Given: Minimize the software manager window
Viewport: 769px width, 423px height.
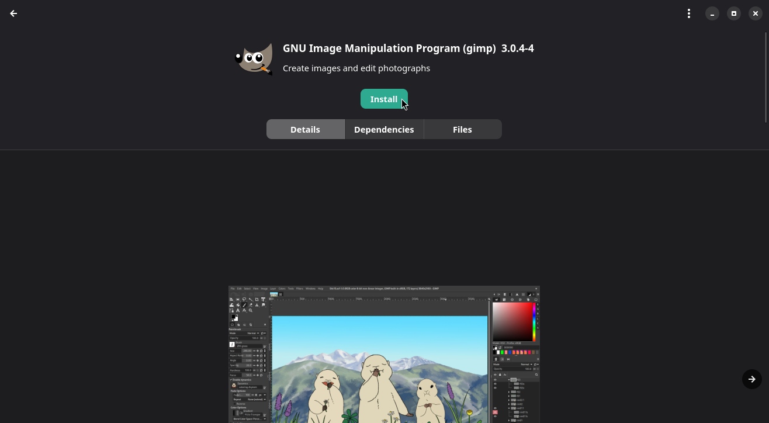Looking at the screenshot, I should tap(712, 13).
